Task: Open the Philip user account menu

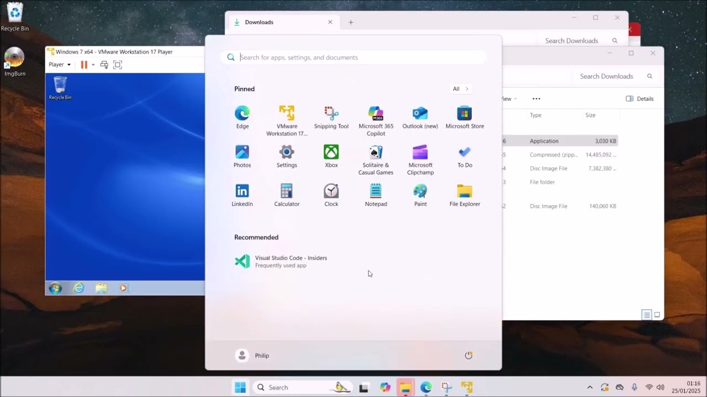Action: [x=252, y=356]
